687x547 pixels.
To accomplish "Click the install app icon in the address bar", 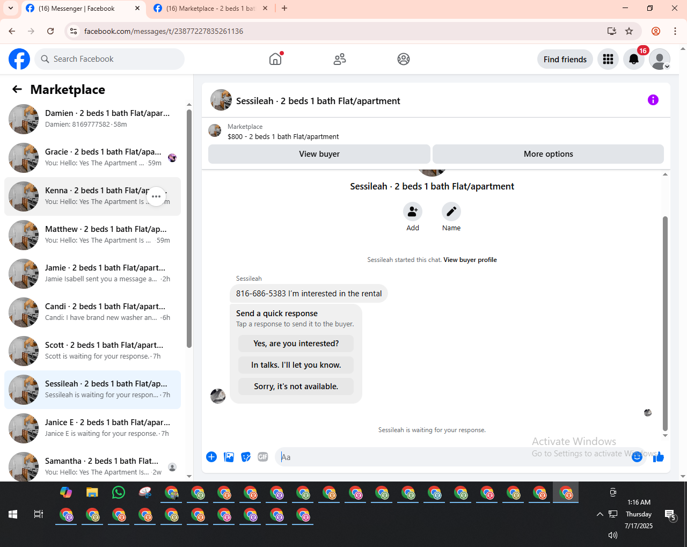I will [x=612, y=31].
